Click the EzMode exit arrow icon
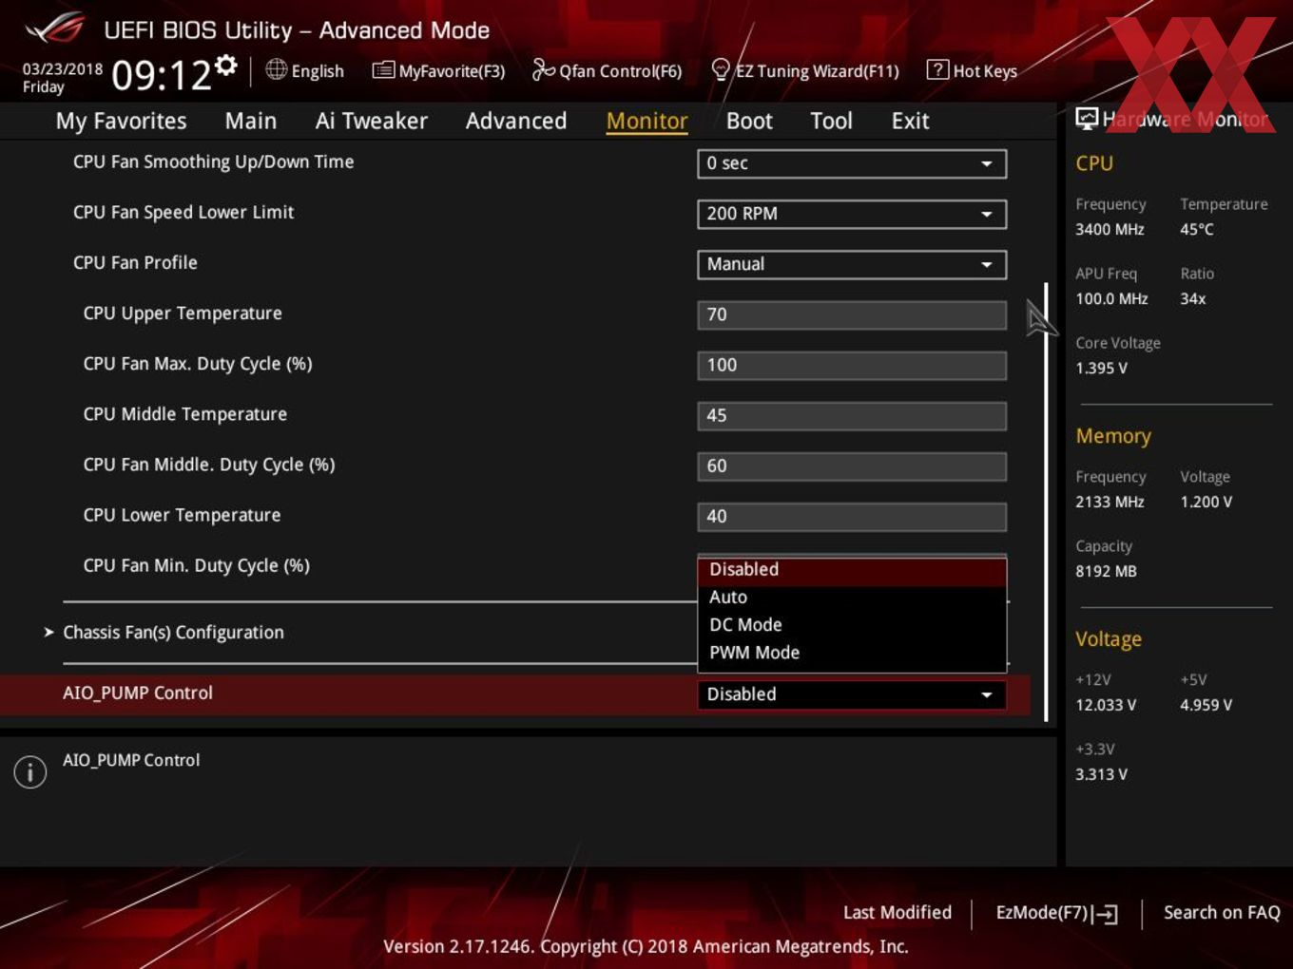This screenshot has width=1293, height=969. click(x=1105, y=914)
